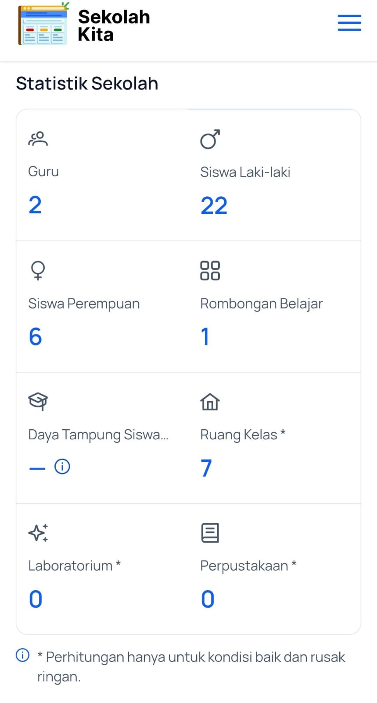
Task: Show info for Daya Tampung Siswa
Action: coord(62,467)
